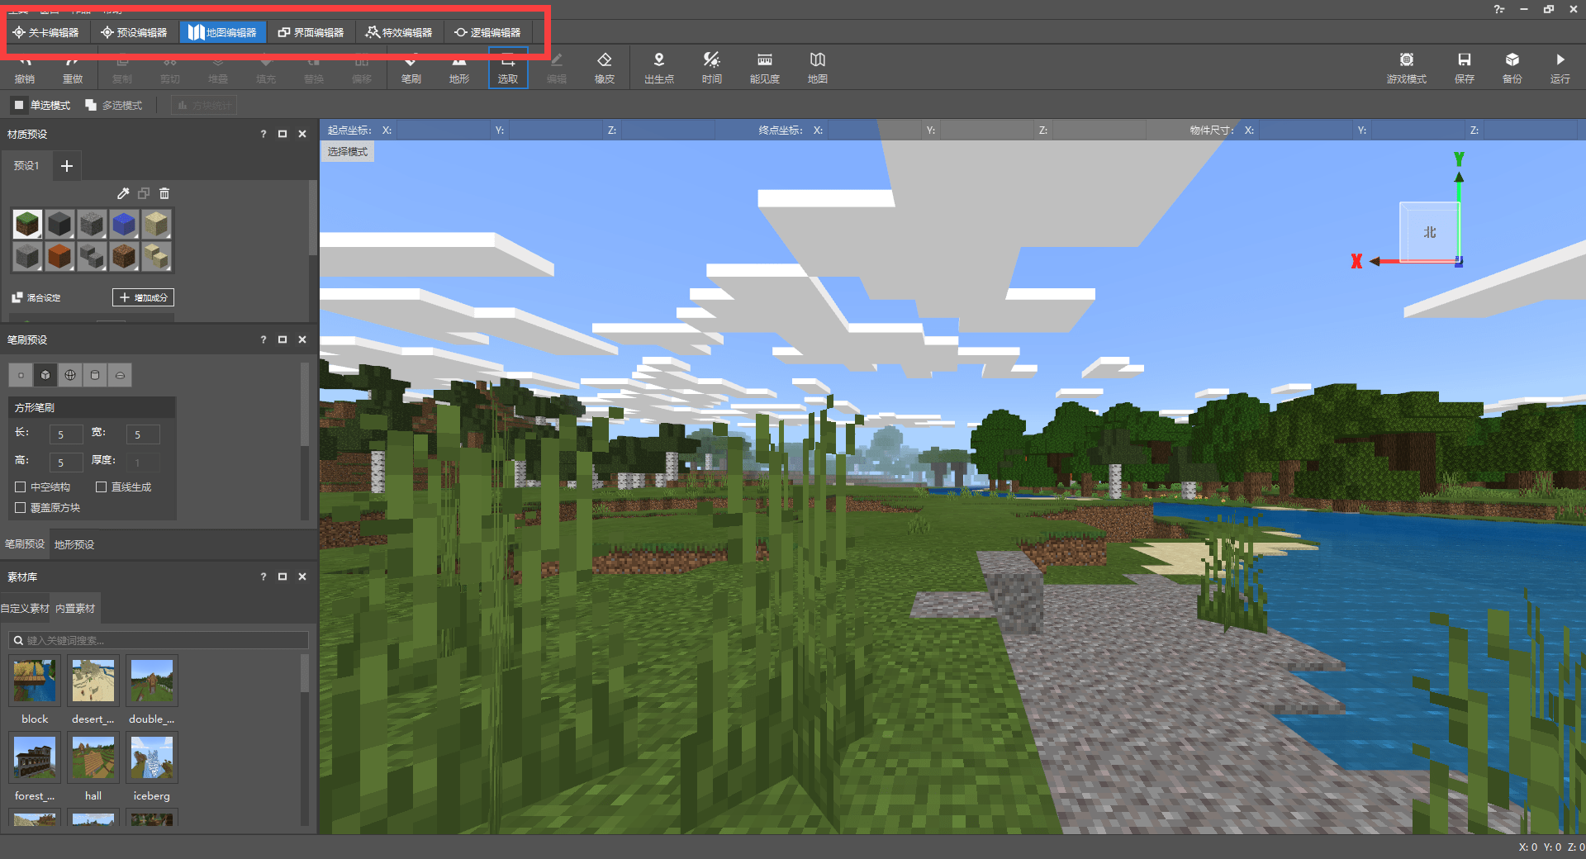Select the 橡皮 eraser tool
Viewport: 1586px width, 859px height.
[605, 68]
